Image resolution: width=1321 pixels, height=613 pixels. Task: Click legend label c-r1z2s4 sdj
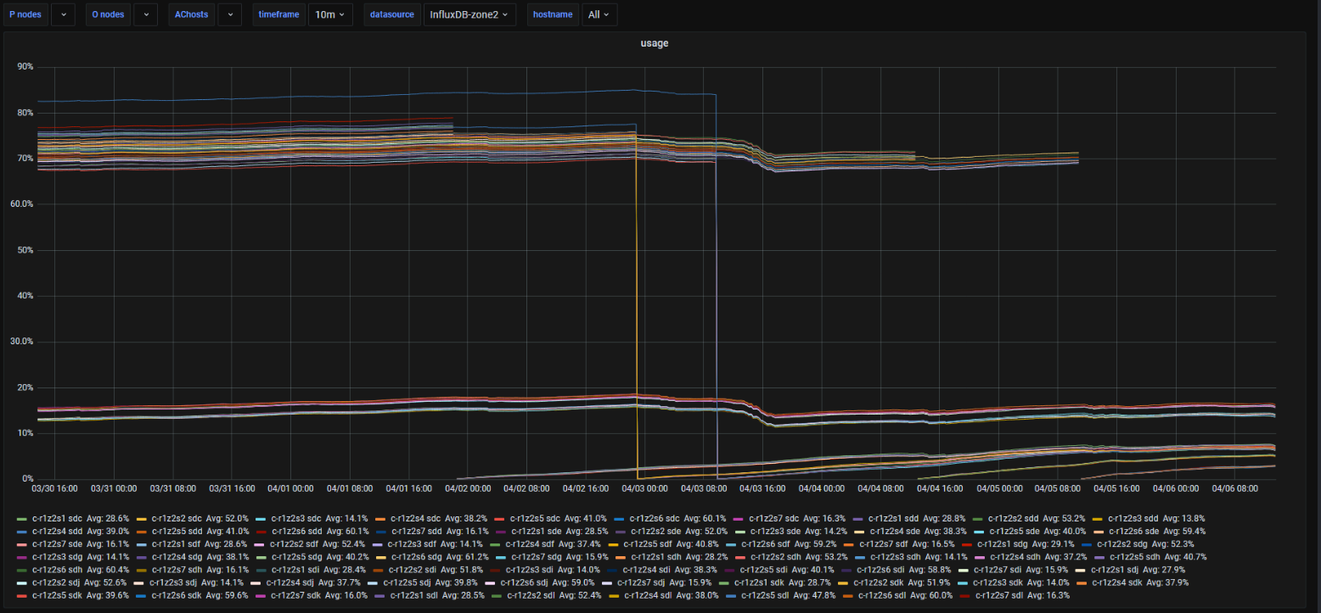[x=291, y=582]
